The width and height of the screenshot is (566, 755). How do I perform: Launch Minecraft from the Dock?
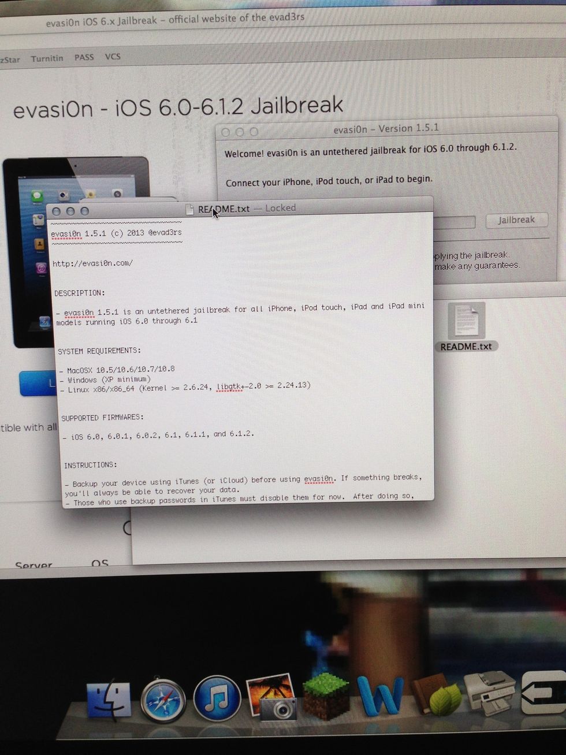pos(326,696)
